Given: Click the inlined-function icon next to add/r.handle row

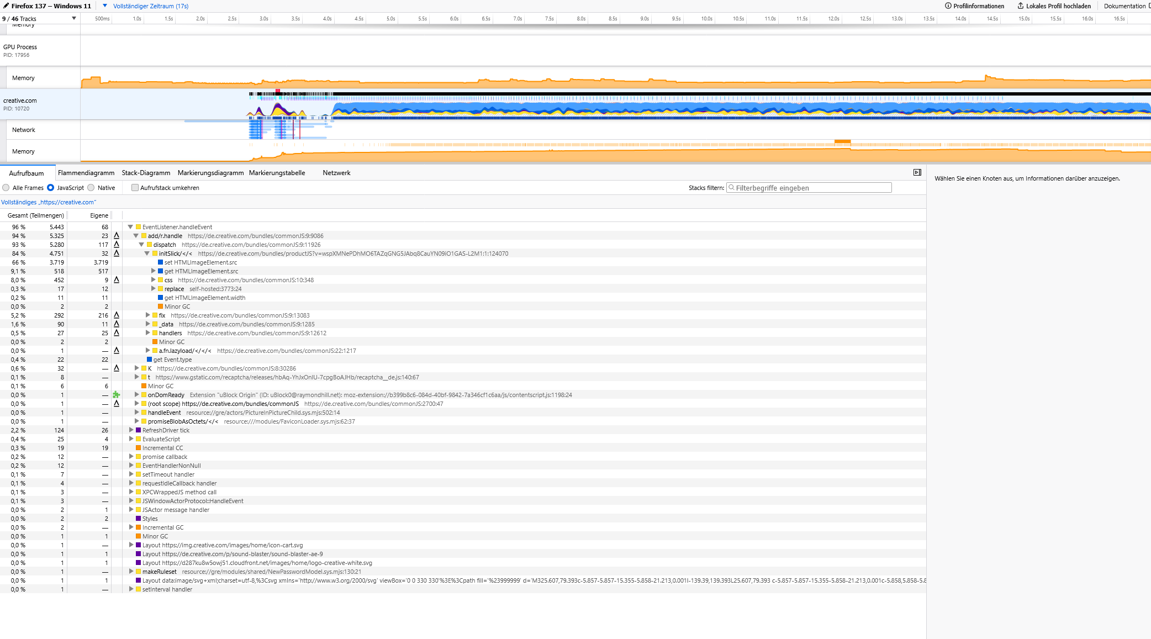Looking at the screenshot, I should (117, 236).
